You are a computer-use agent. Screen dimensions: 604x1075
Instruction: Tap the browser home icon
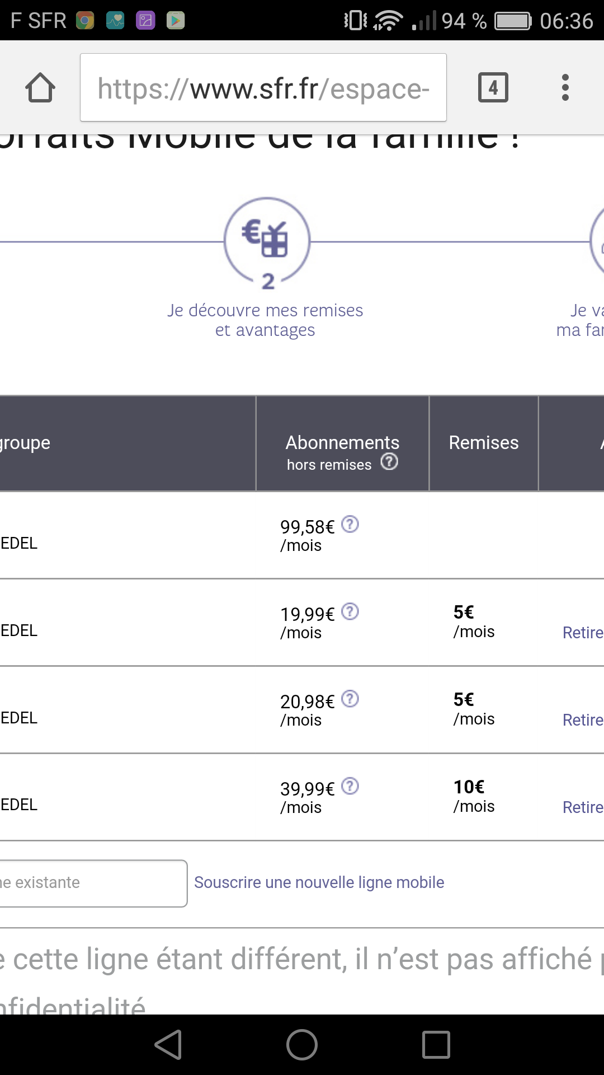pyautogui.click(x=40, y=88)
